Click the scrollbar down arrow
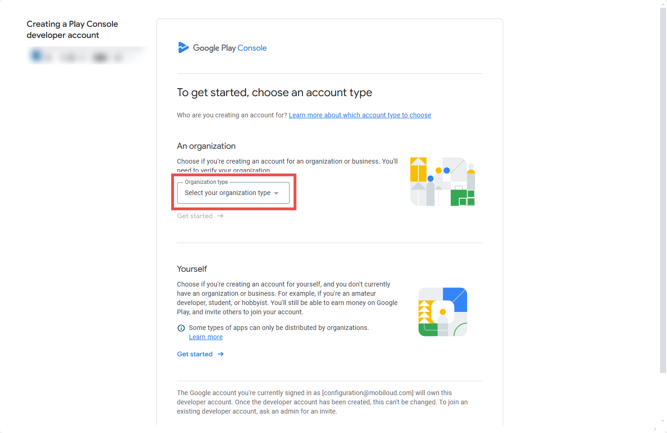 pos(663,421)
